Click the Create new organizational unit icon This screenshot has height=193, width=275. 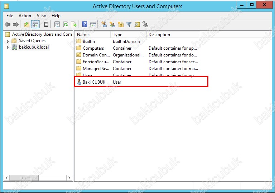tap(120, 25)
